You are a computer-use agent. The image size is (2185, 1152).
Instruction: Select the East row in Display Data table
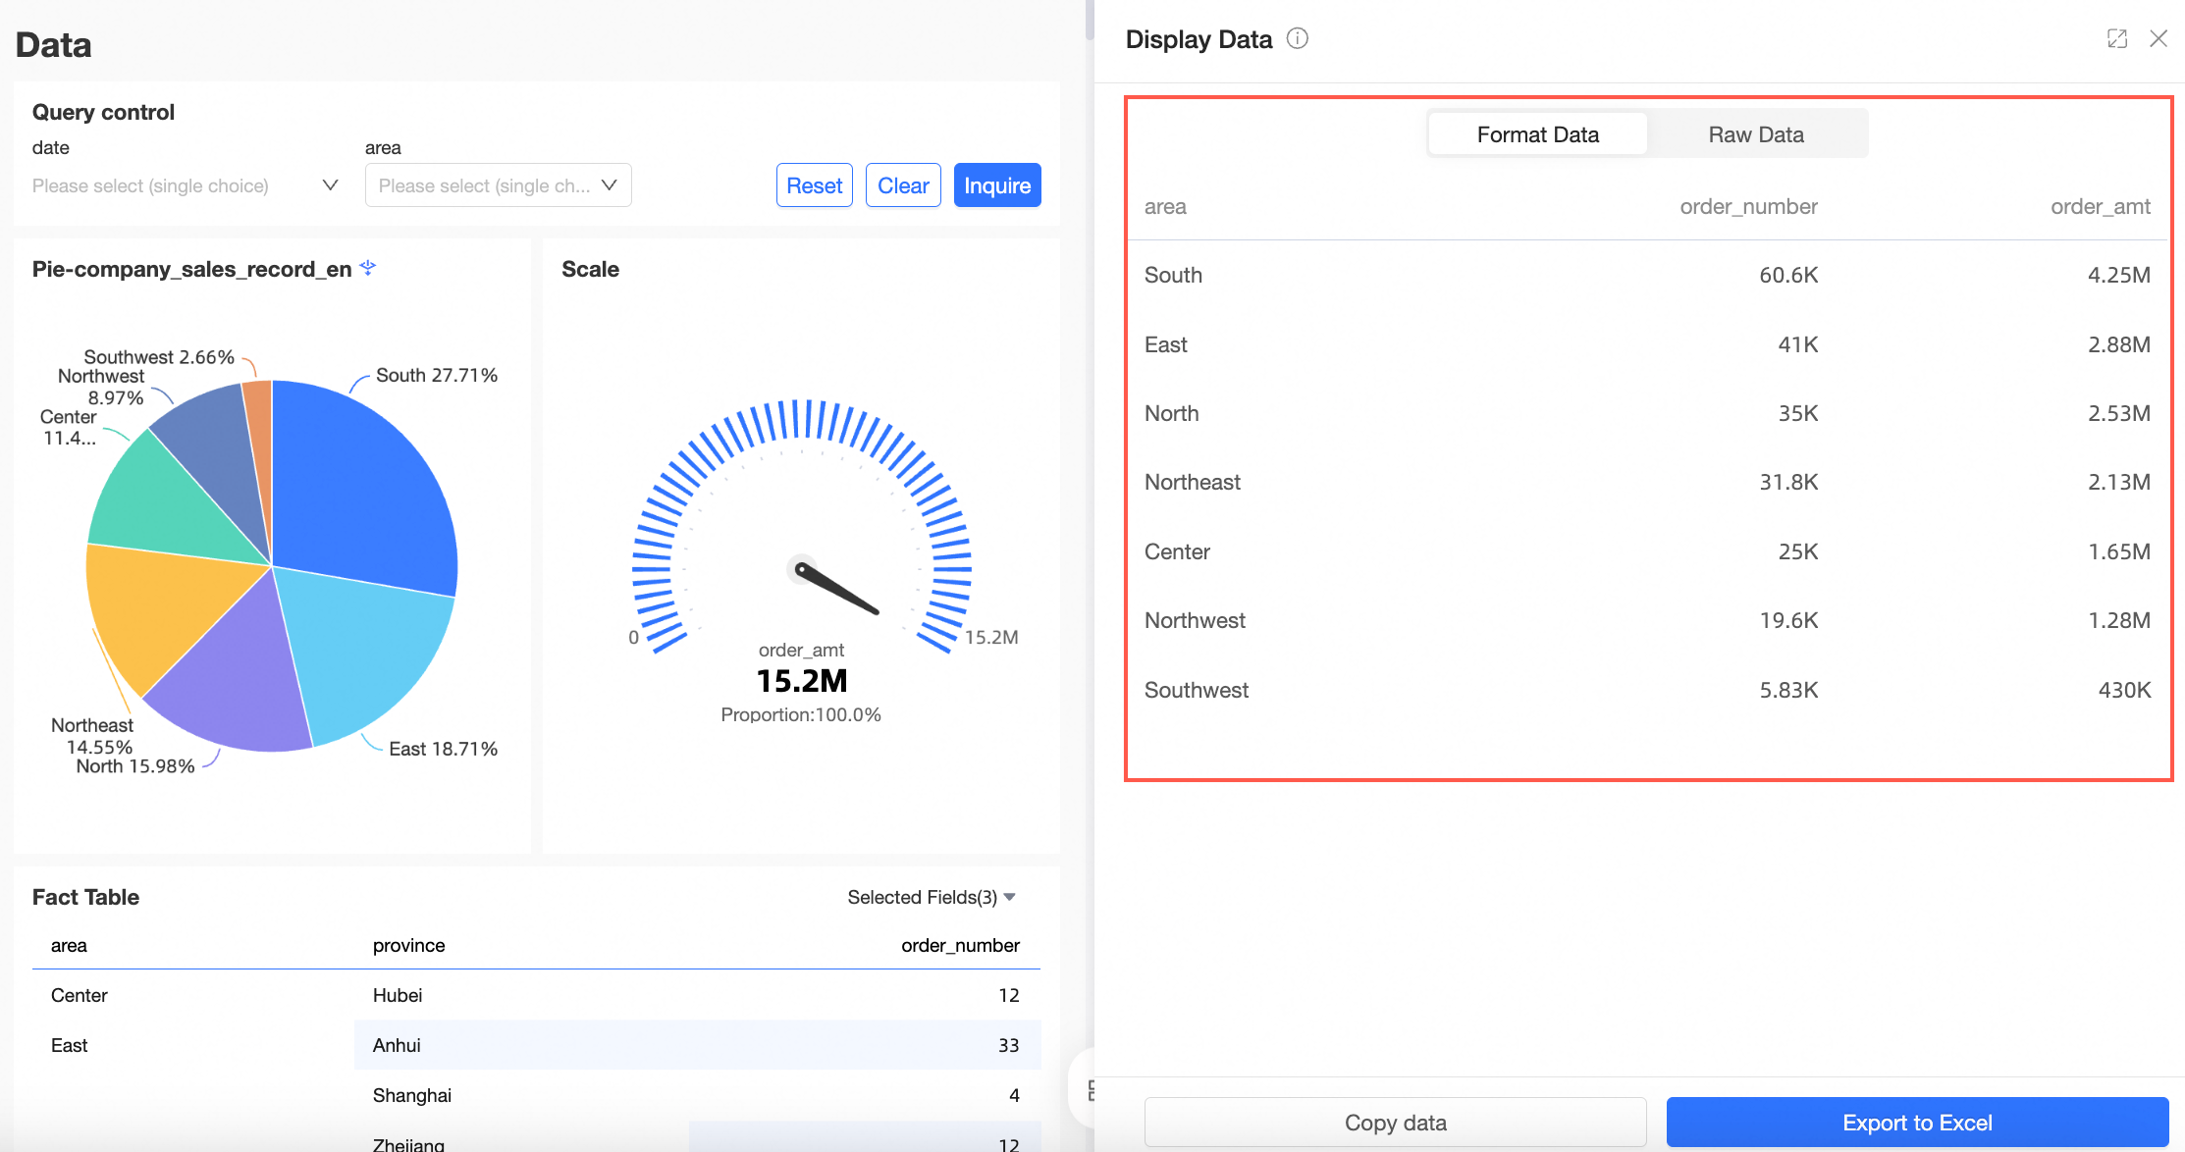[1647, 344]
